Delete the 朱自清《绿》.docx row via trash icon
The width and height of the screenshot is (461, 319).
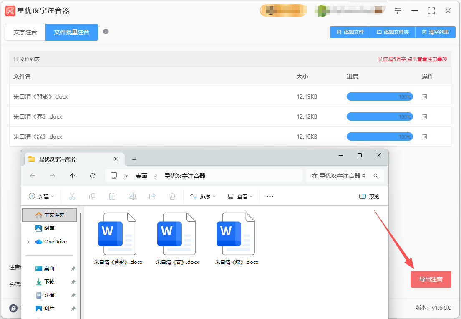[425, 136]
